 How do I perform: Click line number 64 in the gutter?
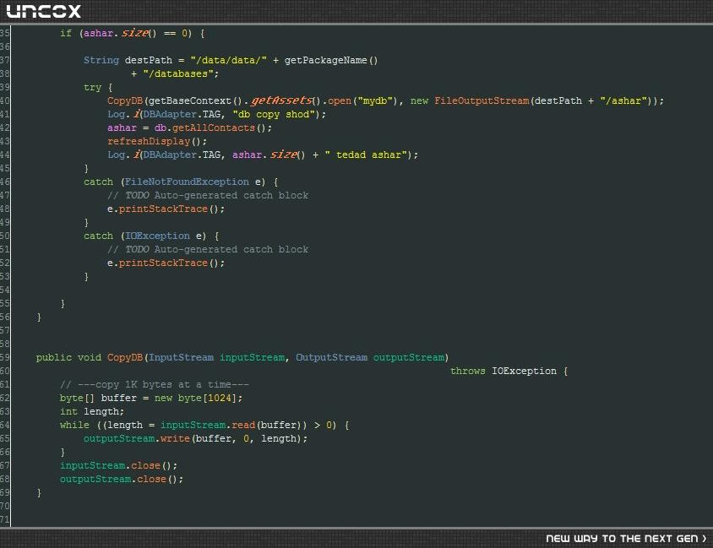(4, 425)
